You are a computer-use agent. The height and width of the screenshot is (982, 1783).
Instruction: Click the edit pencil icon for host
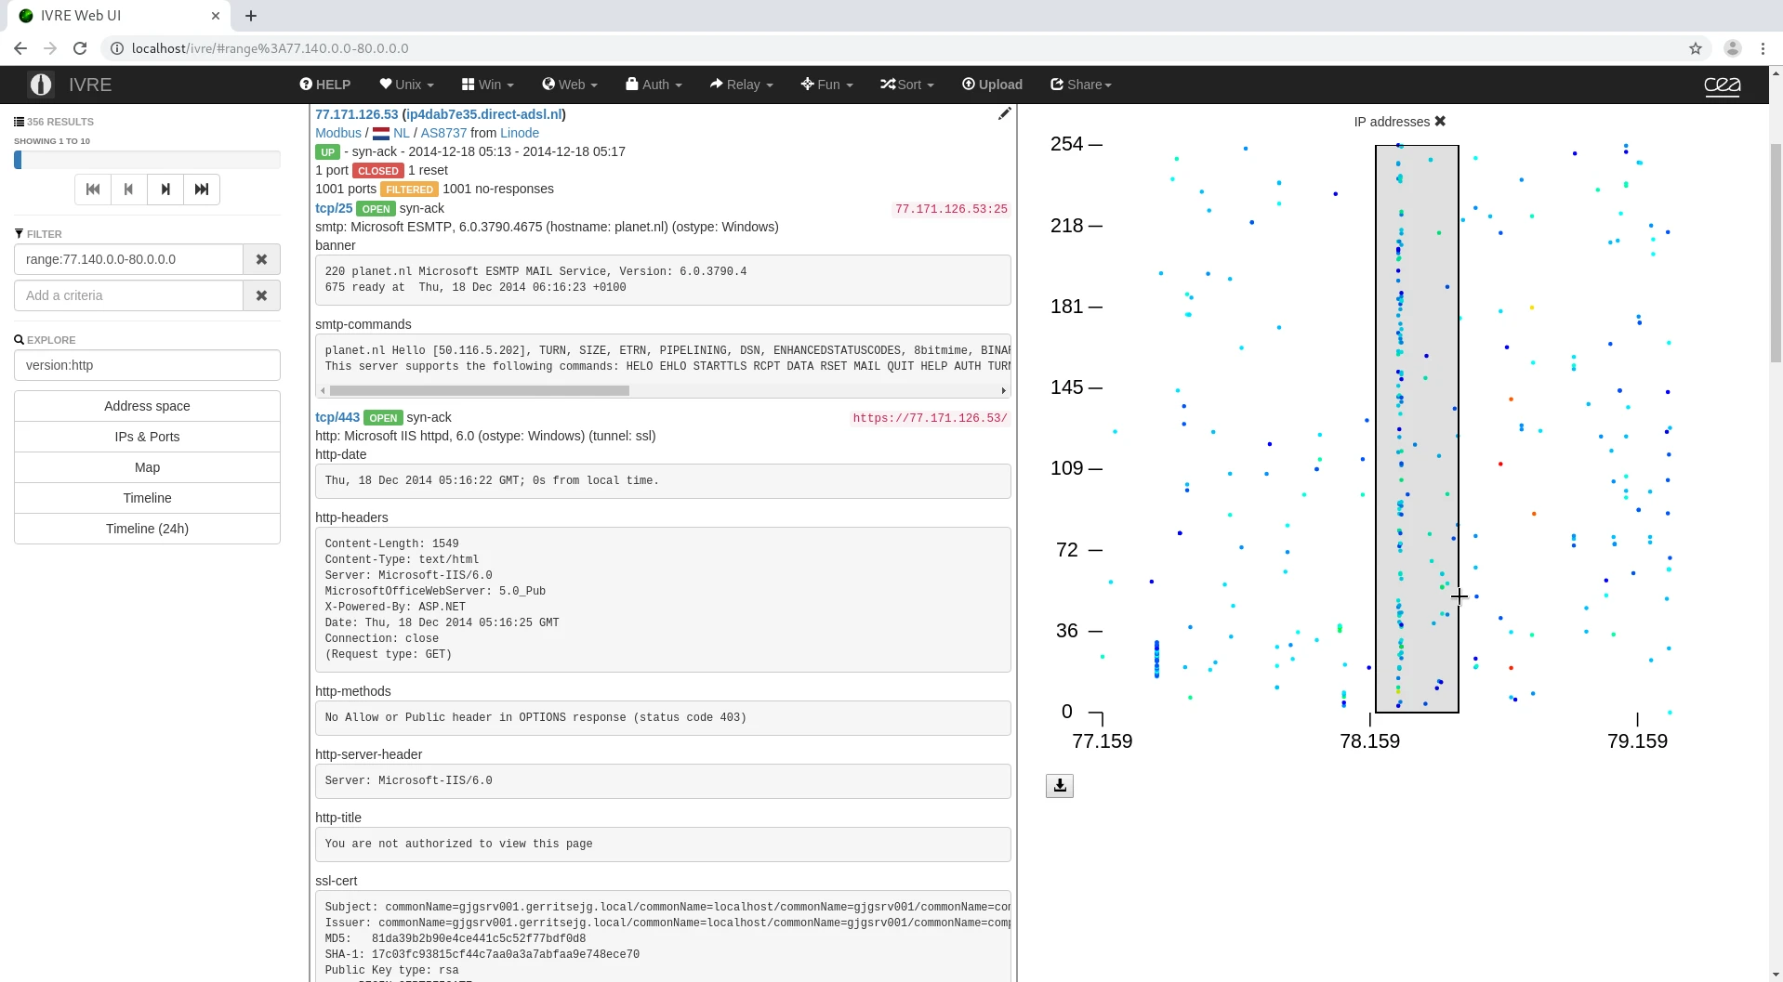(x=1004, y=113)
